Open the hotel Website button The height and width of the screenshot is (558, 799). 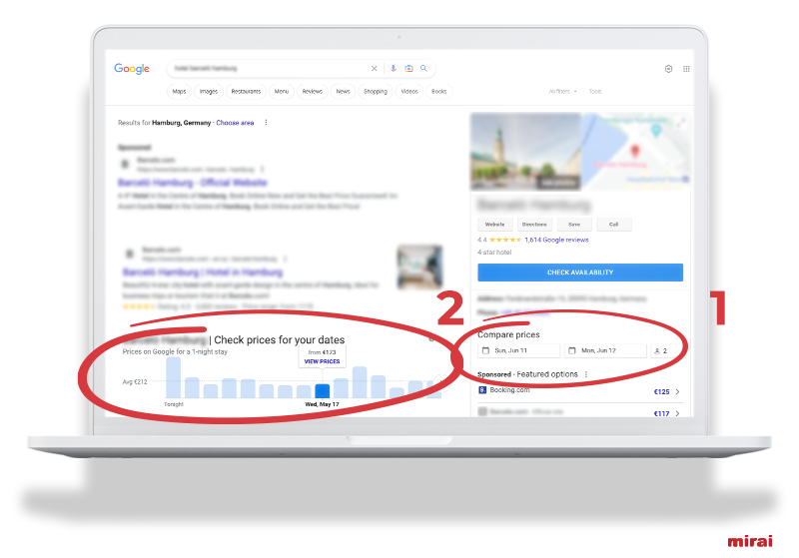tap(494, 224)
